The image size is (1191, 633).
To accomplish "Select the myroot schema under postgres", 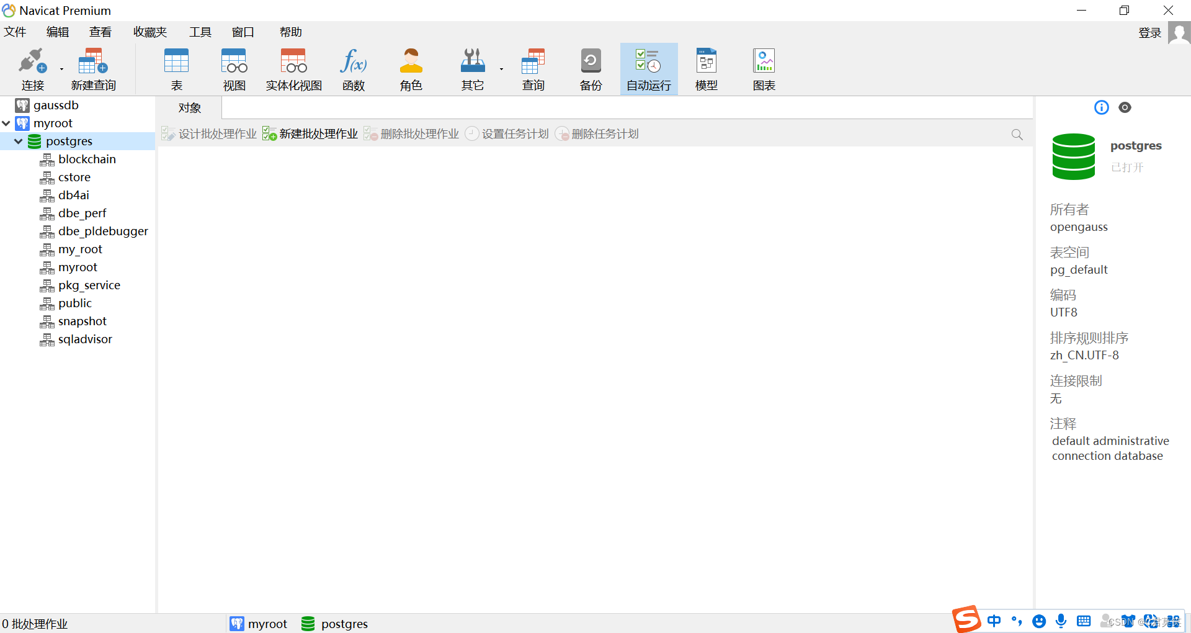I will (x=78, y=267).
